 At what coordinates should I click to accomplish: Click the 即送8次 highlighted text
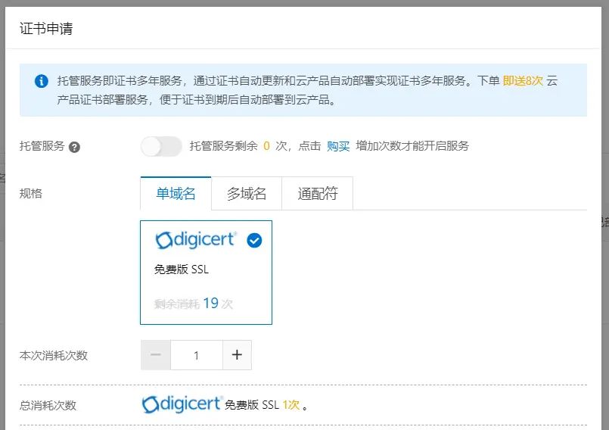click(523, 81)
